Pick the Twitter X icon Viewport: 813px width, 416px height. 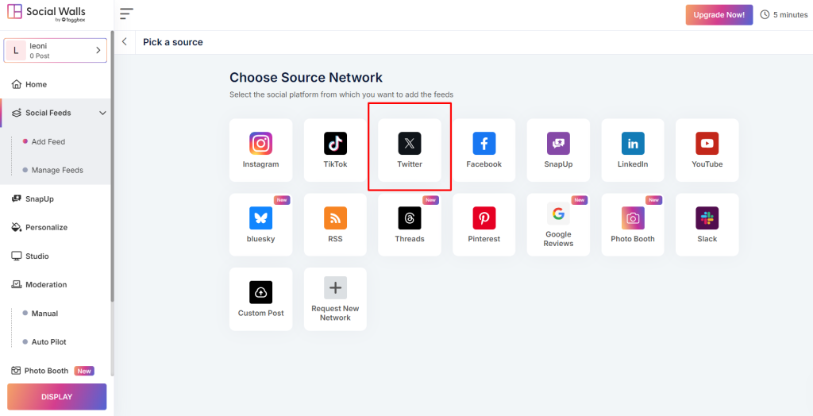coord(410,143)
